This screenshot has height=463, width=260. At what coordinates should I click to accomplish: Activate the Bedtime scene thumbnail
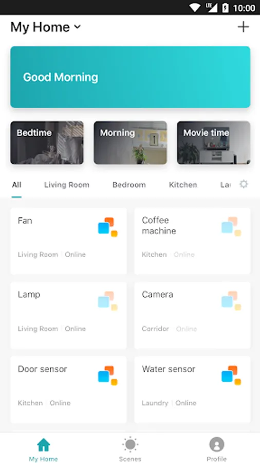(x=47, y=143)
